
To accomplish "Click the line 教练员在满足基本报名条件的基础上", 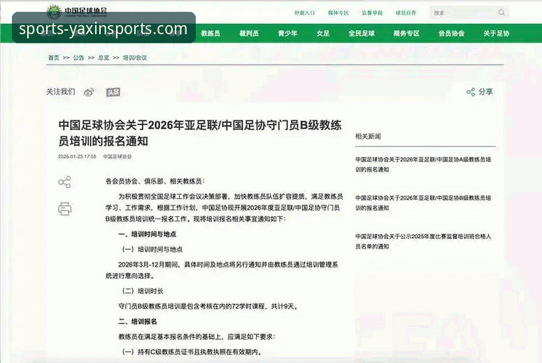I will 197,336.
